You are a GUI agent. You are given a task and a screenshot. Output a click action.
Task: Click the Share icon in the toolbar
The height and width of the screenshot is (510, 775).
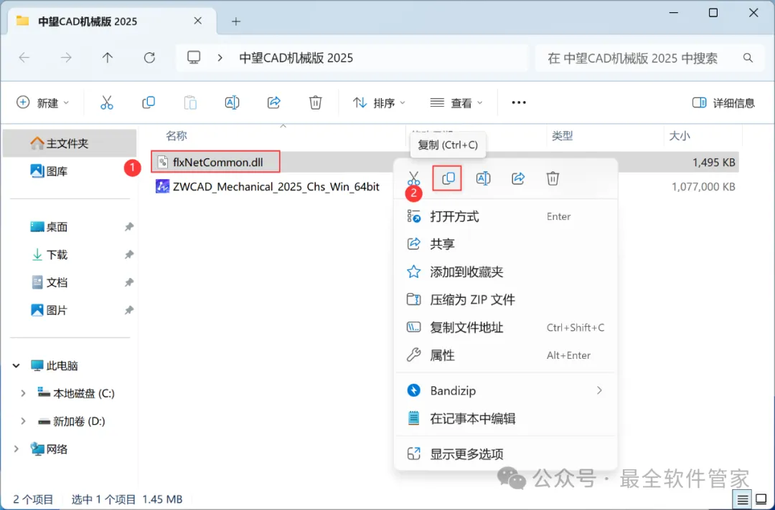point(274,102)
